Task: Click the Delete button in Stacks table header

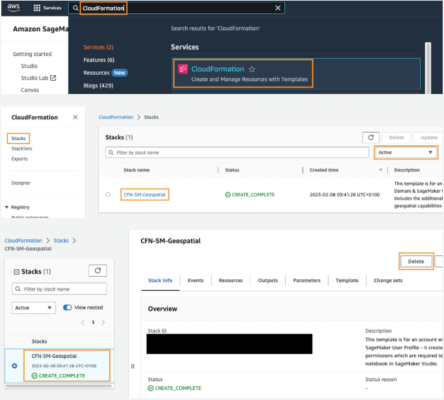Action: (396, 137)
